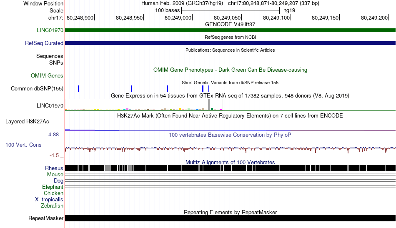The height and width of the screenshot is (228, 396).
Task: Open the 100 Vert. Cons track label
Action: tap(23, 145)
